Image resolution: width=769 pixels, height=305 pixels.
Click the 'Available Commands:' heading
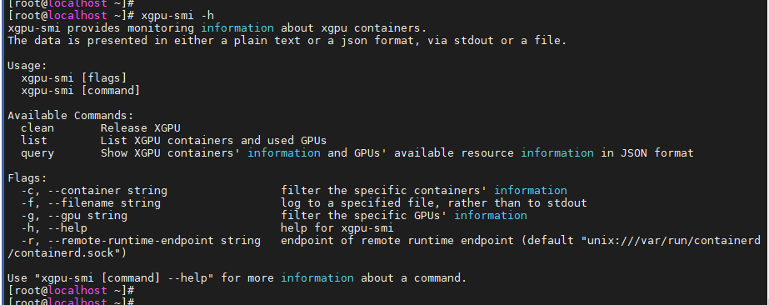point(71,116)
